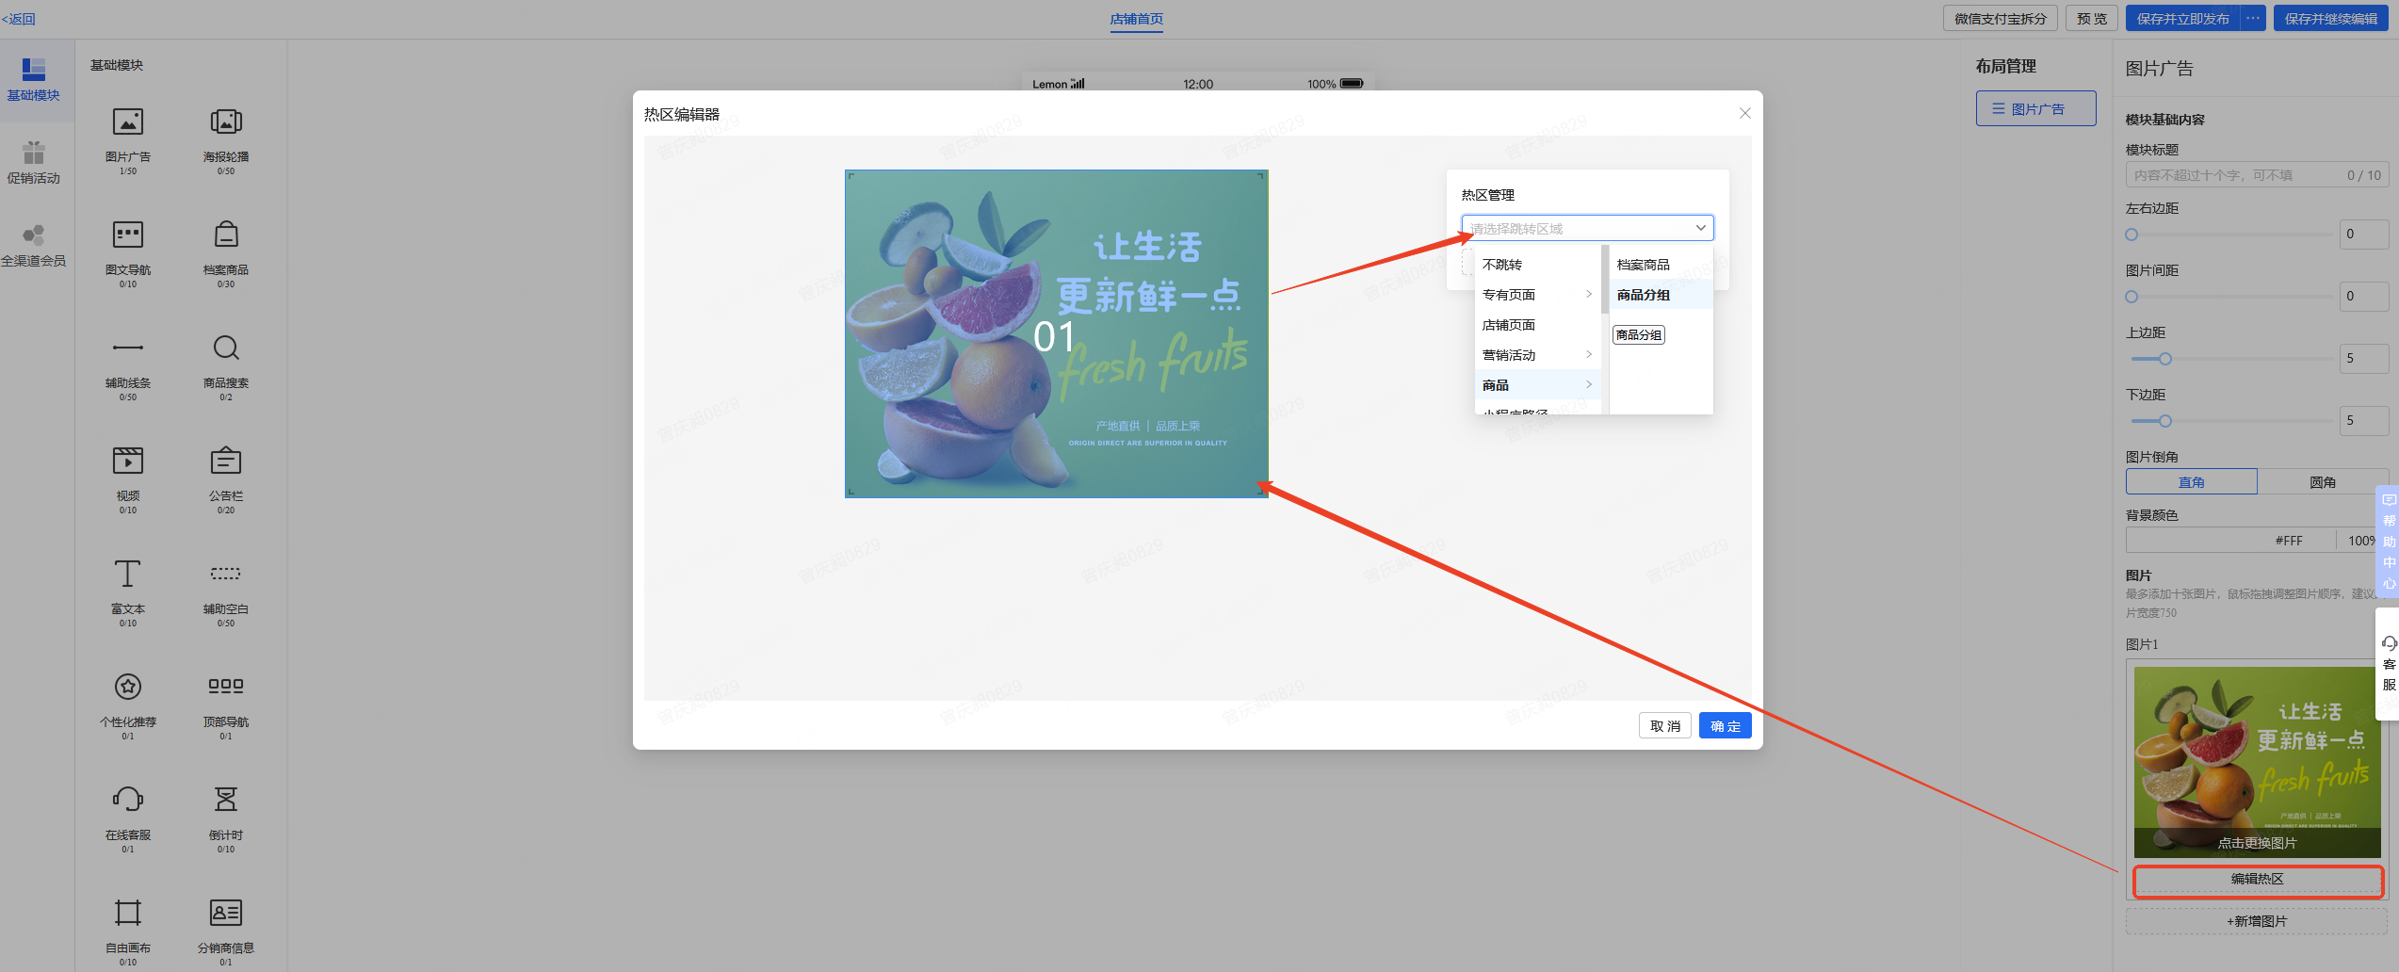This screenshot has width=2399, height=972.
Task: Click the 图片1 thumbnail to replace image
Action: pos(2257,762)
